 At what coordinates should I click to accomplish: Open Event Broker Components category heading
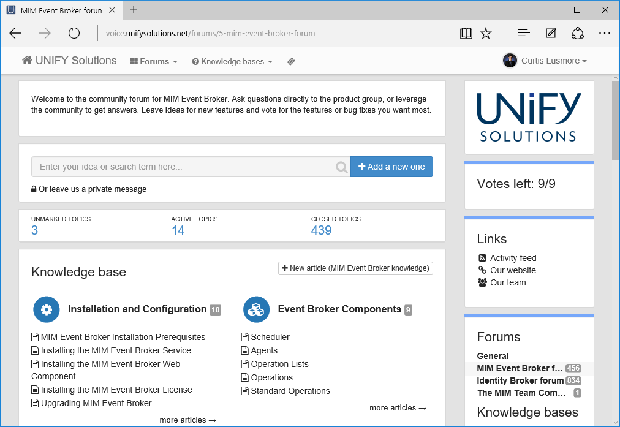click(339, 309)
